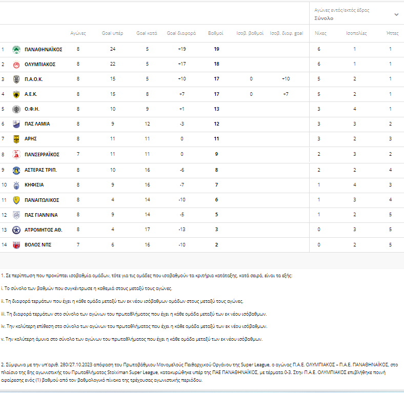
Task: Click the ΒΟΛΟΣ ΝΠΣ team badge
Action: (x=16, y=245)
